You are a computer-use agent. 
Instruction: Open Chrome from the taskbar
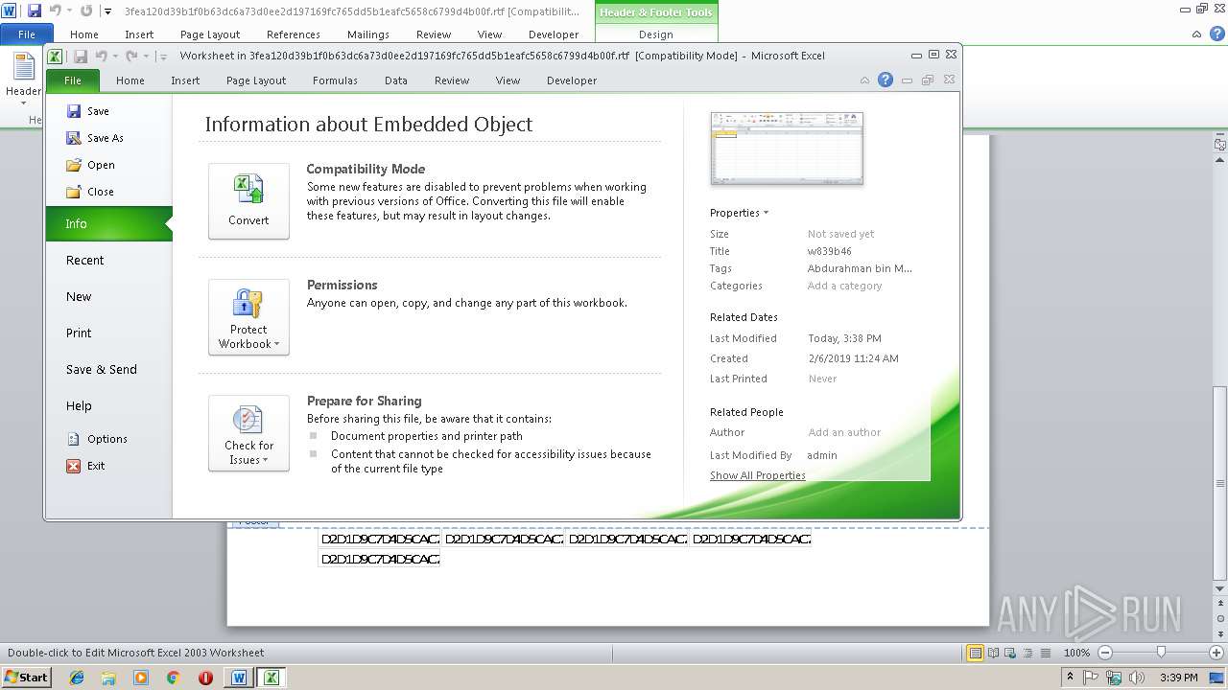click(x=173, y=678)
